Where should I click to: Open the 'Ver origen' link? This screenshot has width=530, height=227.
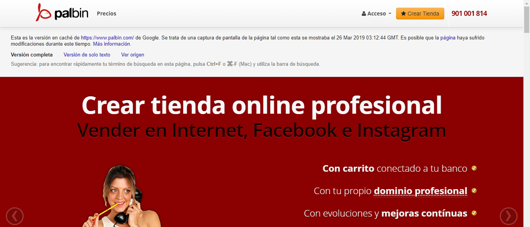pos(133,55)
